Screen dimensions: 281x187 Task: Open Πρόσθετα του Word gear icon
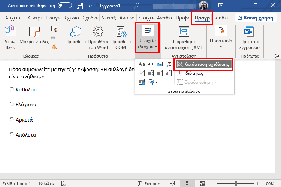pyautogui.click(x=98, y=37)
